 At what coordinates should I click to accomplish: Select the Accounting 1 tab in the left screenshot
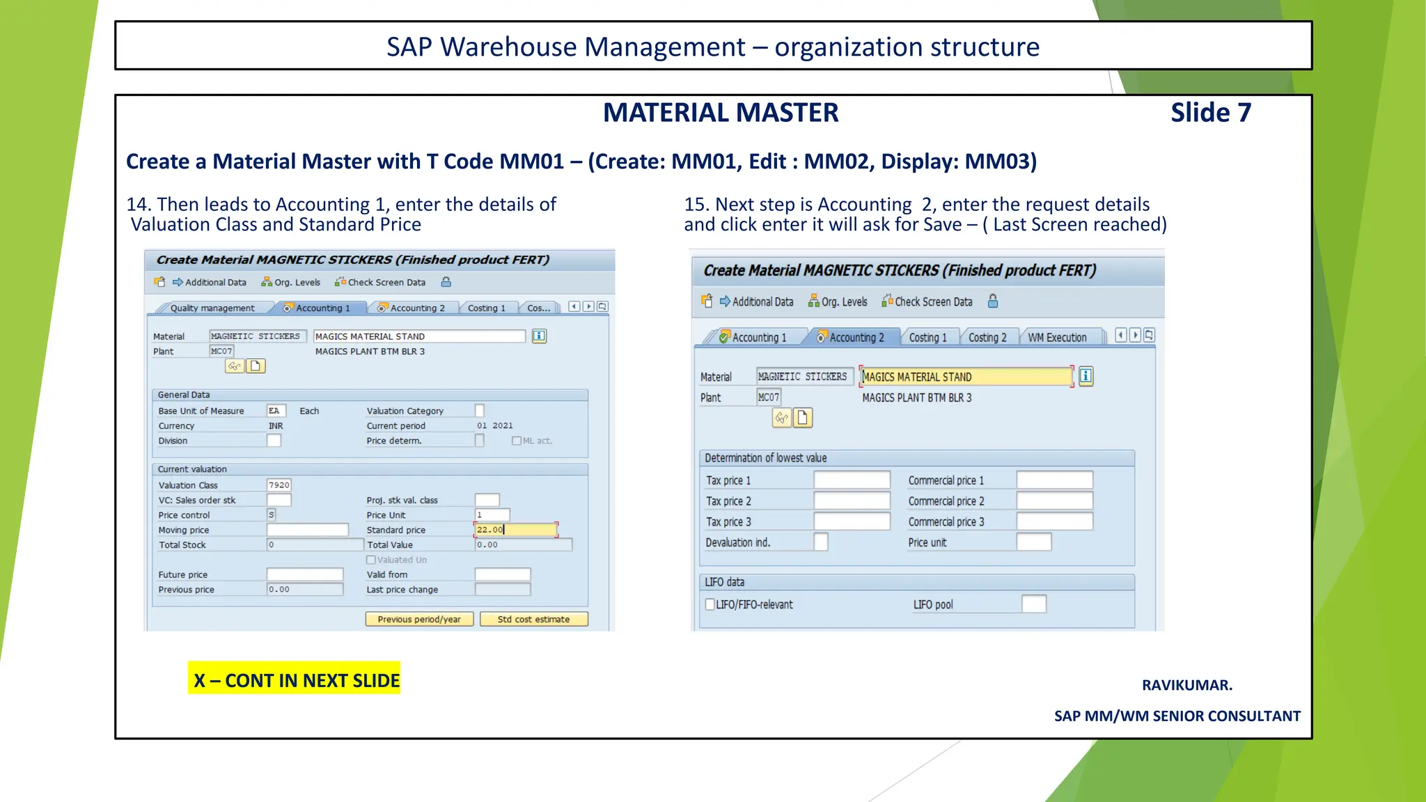tap(319, 308)
